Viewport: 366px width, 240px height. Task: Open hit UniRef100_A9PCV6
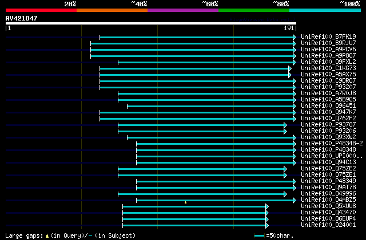pyautogui.click(x=328, y=49)
